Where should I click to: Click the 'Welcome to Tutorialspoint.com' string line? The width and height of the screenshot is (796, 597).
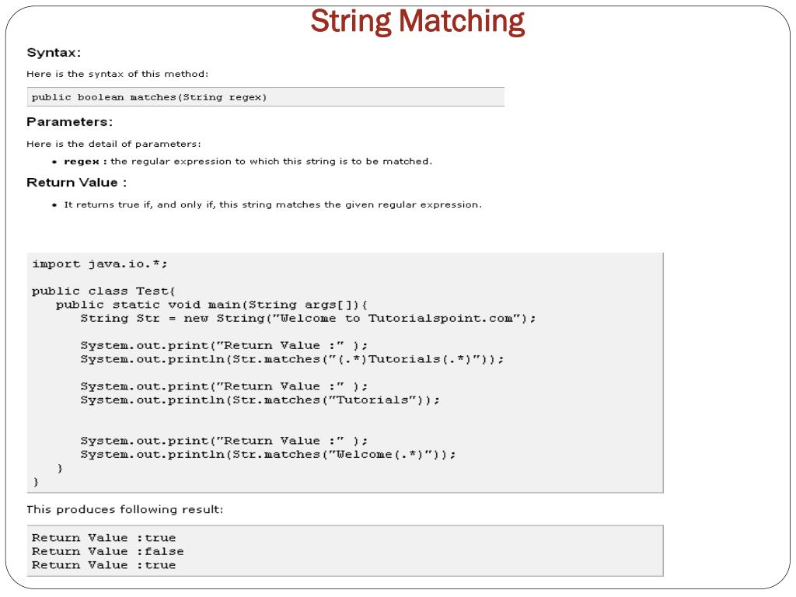click(308, 318)
